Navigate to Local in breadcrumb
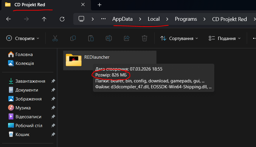 [x=154, y=19]
